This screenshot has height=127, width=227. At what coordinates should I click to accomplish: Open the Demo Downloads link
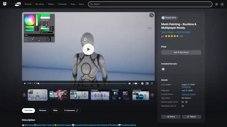coord(99,125)
